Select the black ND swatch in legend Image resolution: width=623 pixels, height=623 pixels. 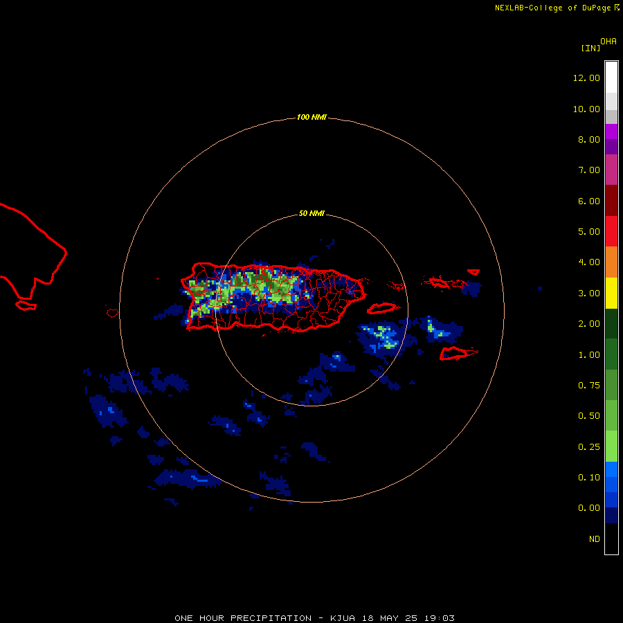(611, 539)
